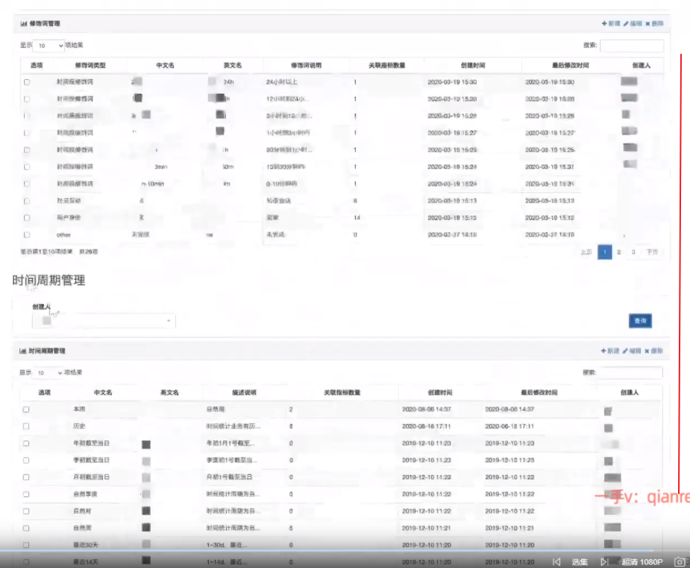690x568 pixels.
Task: Take a video screenshot with camera icon
Action: point(680,562)
